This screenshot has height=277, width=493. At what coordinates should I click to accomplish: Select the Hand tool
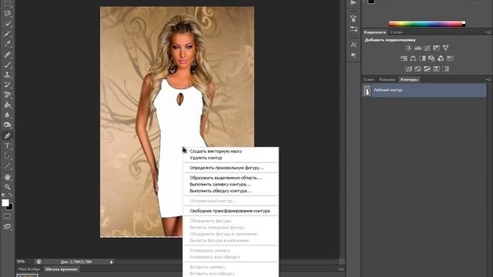(x=7, y=177)
